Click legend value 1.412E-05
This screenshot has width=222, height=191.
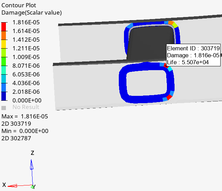pyautogui.click(x=26, y=40)
